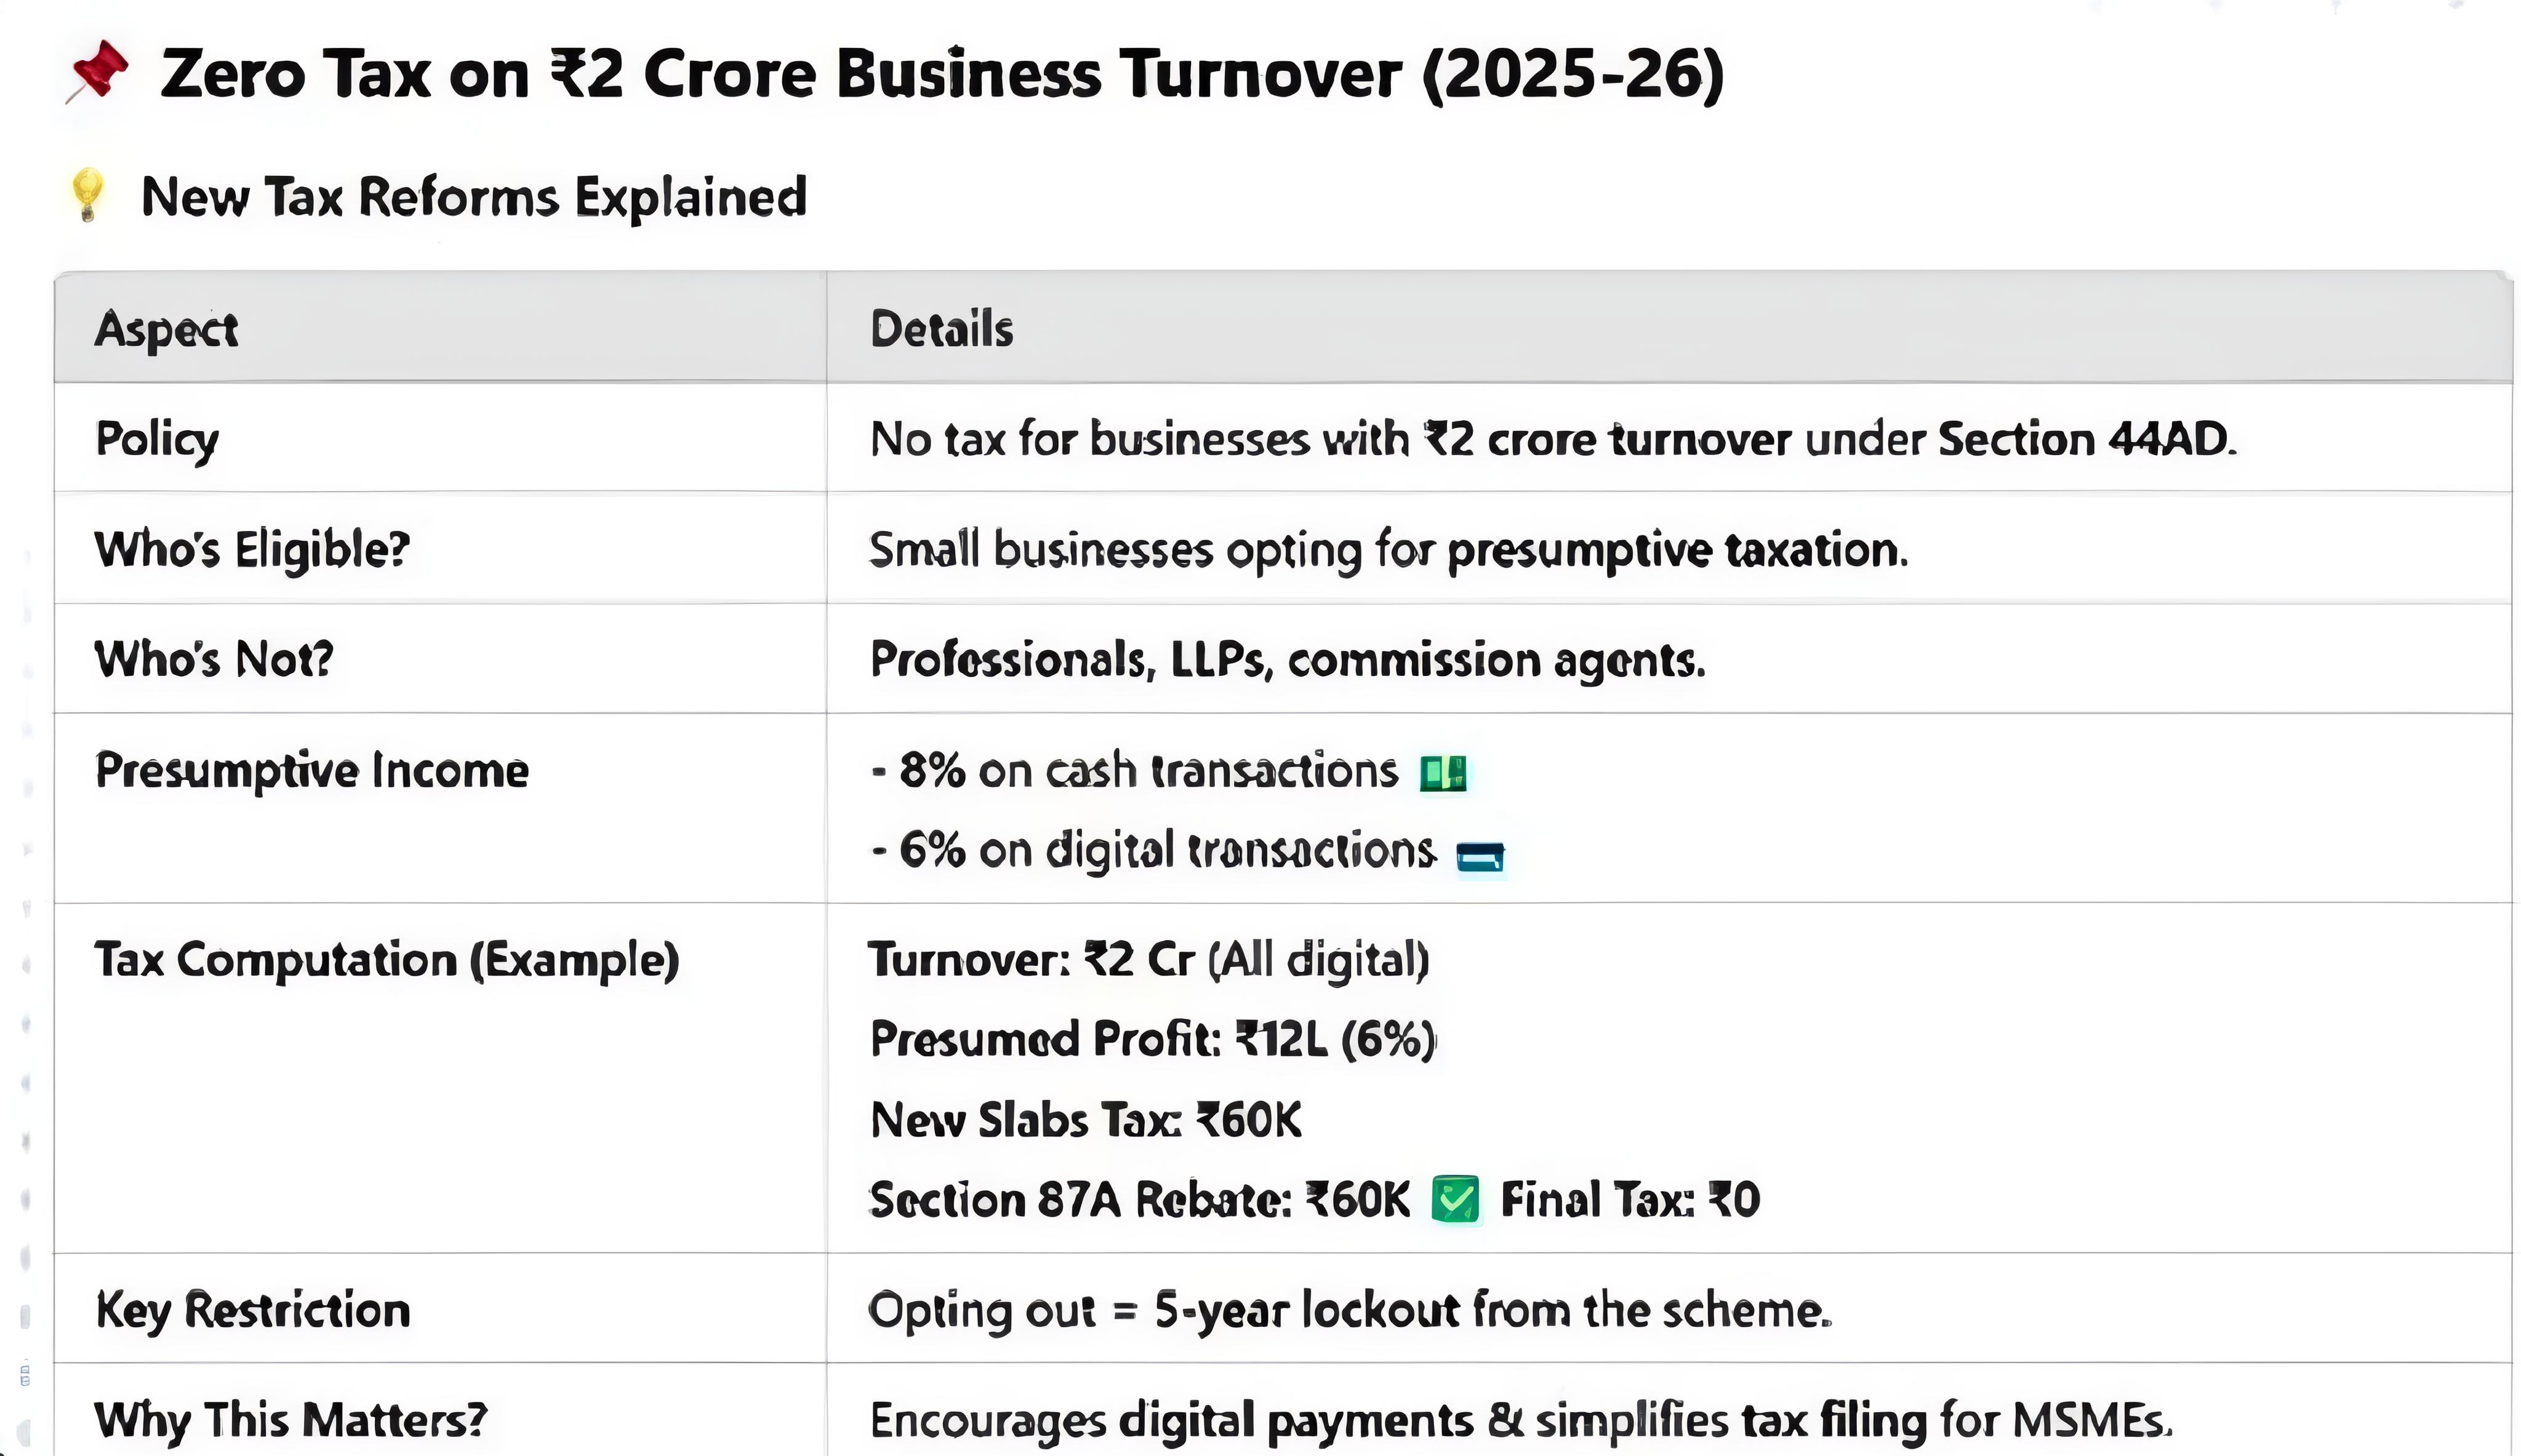Click the Who's Eligible? cell
Viewport: 2521px width, 1456px height.
click(252, 549)
